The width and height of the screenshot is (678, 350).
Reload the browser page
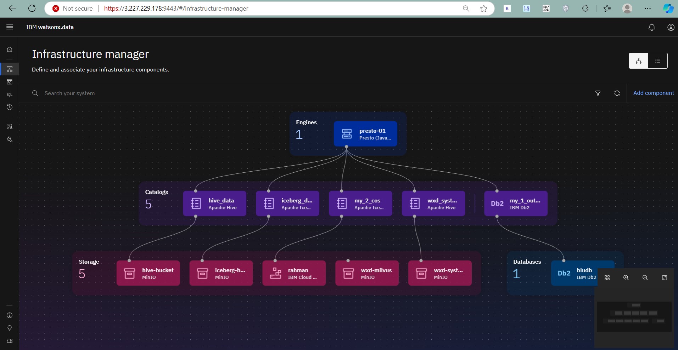(x=32, y=8)
